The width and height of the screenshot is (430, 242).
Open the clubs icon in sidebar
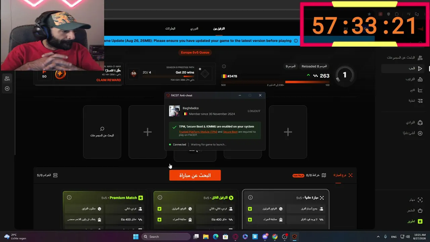[x=420, y=123]
